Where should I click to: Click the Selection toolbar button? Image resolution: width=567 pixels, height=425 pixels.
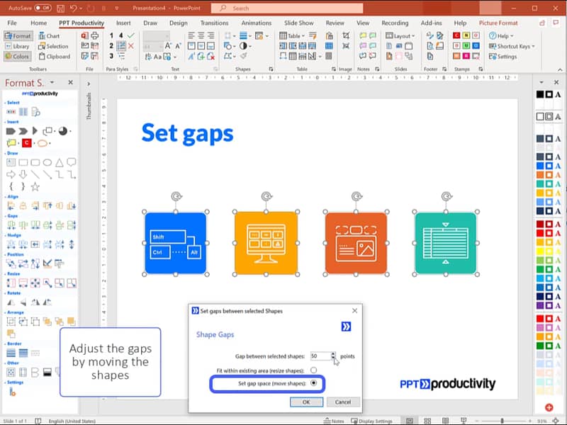tap(52, 46)
